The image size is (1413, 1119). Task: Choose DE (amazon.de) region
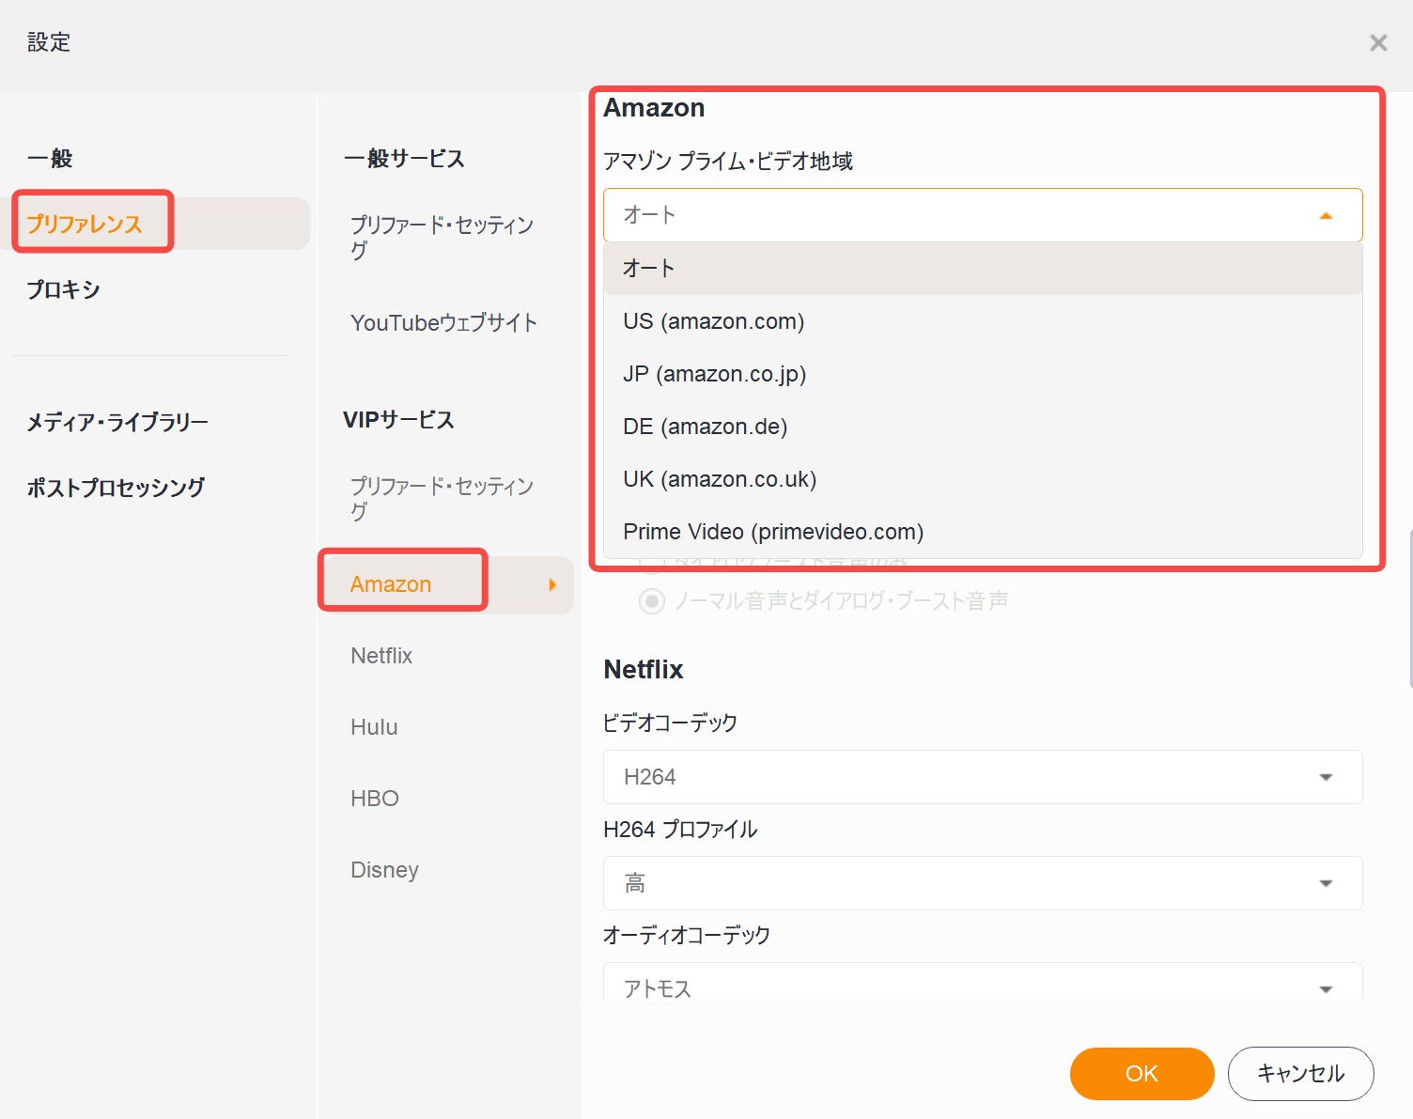983,427
